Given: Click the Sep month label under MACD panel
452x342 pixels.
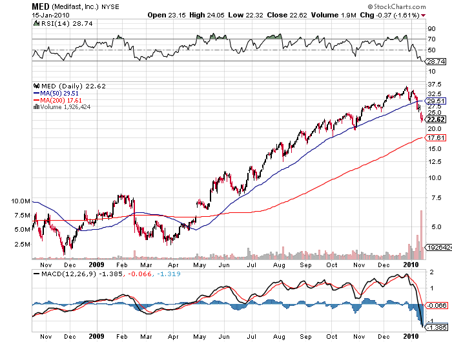Looking at the screenshot, I should [x=305, y=337].
